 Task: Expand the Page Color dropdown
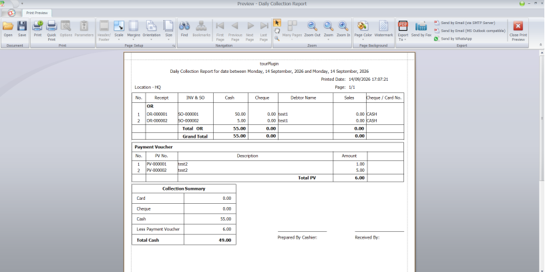tap(363, 31)
